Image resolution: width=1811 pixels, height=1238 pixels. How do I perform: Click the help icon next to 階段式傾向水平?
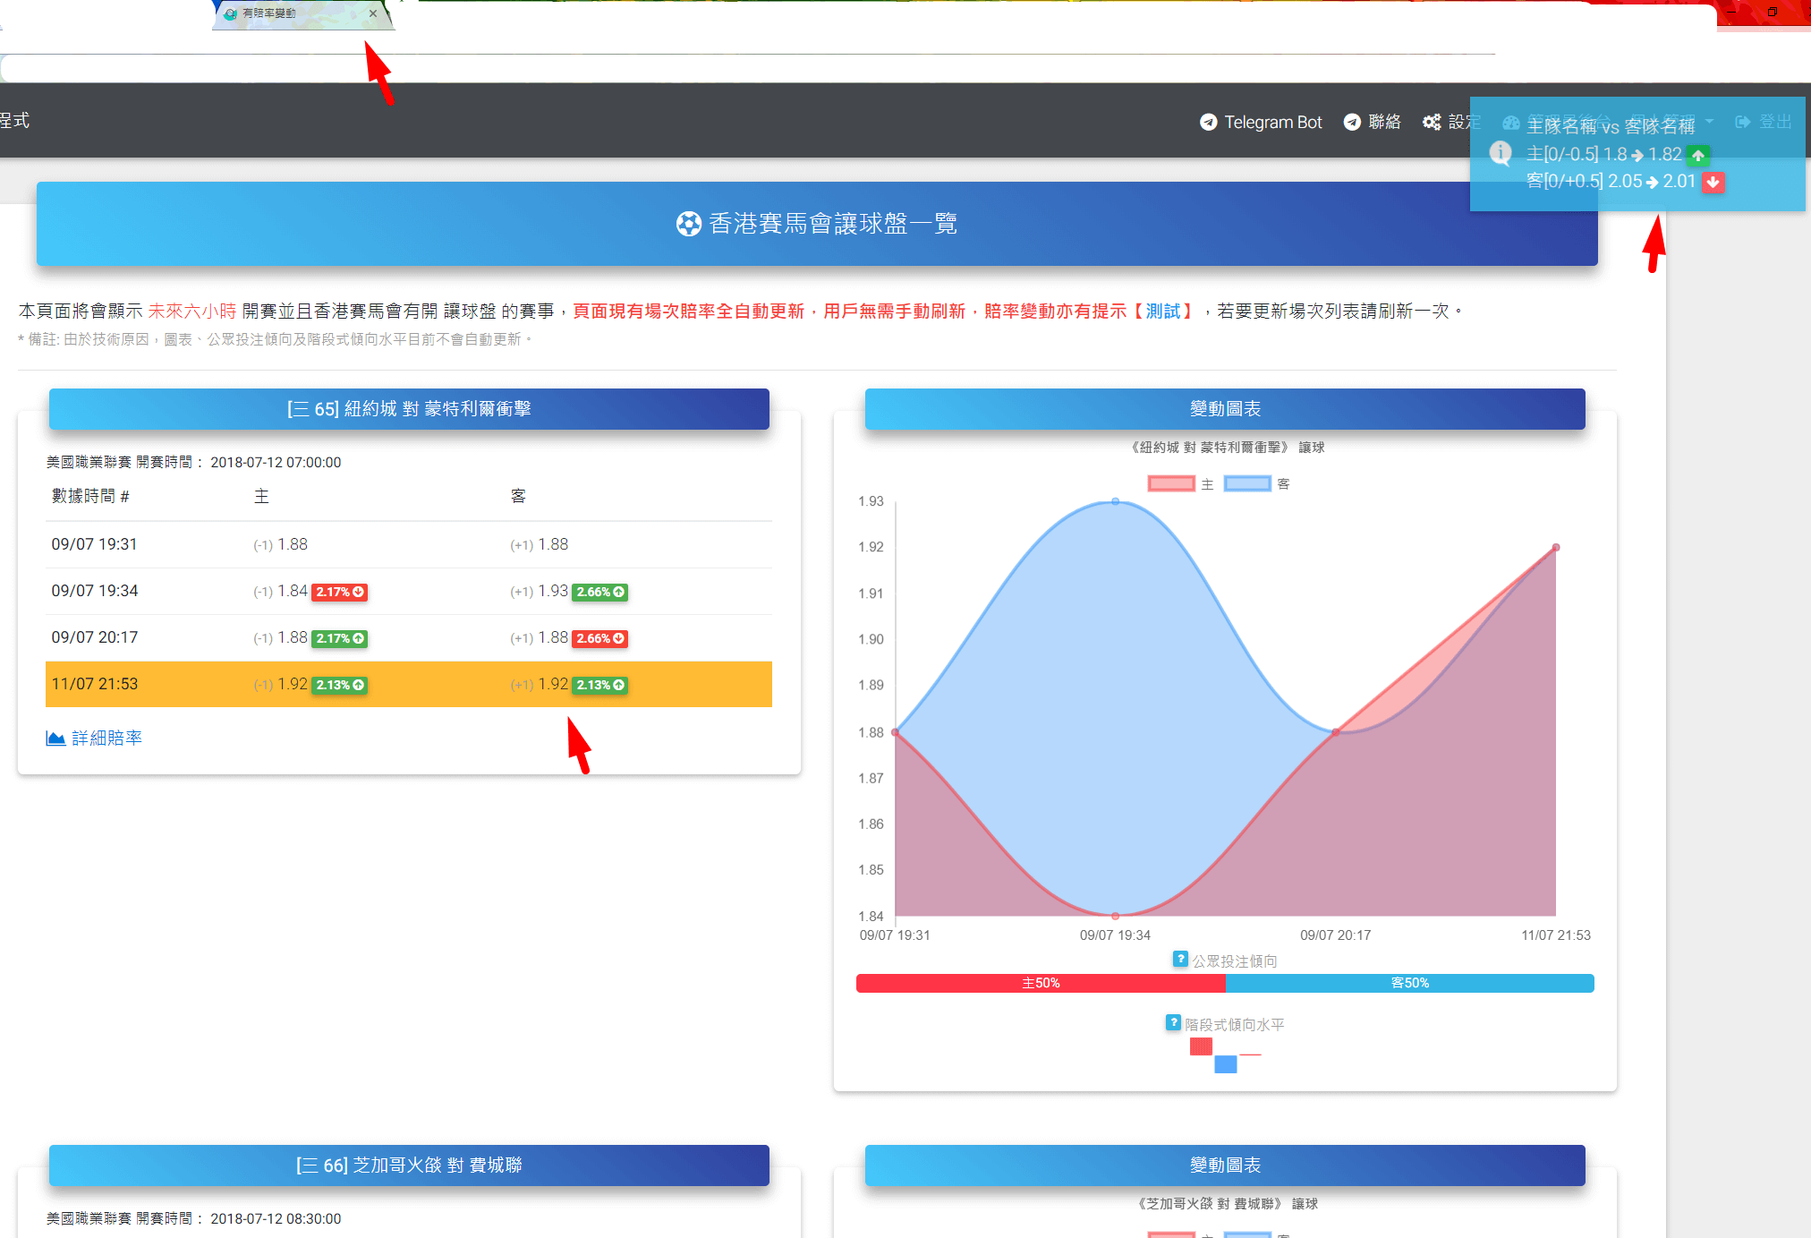[1173, 1022]
